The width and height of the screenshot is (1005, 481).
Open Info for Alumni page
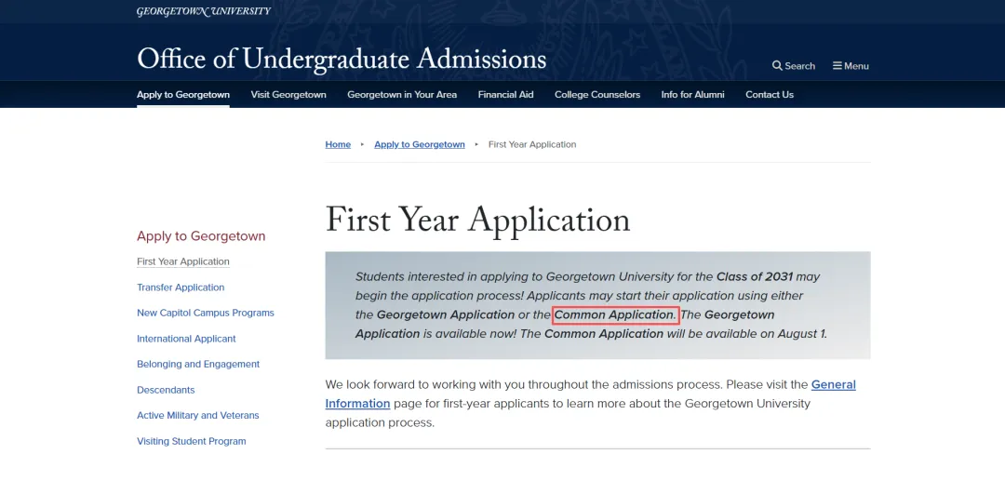tap(693, 94)
